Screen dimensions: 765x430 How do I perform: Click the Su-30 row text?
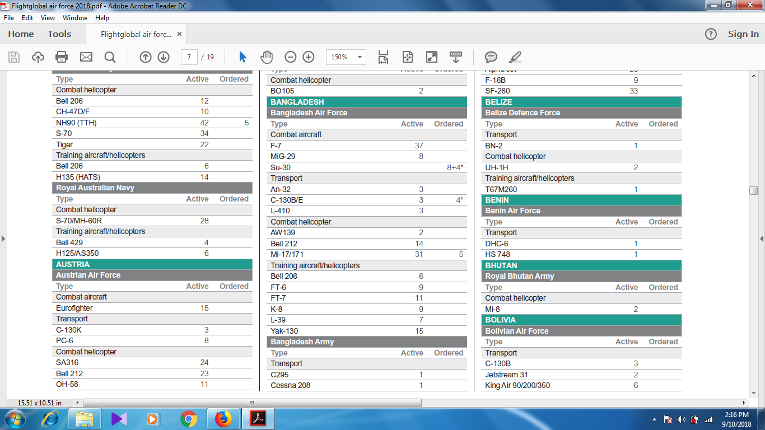click(x=281, y=167)
